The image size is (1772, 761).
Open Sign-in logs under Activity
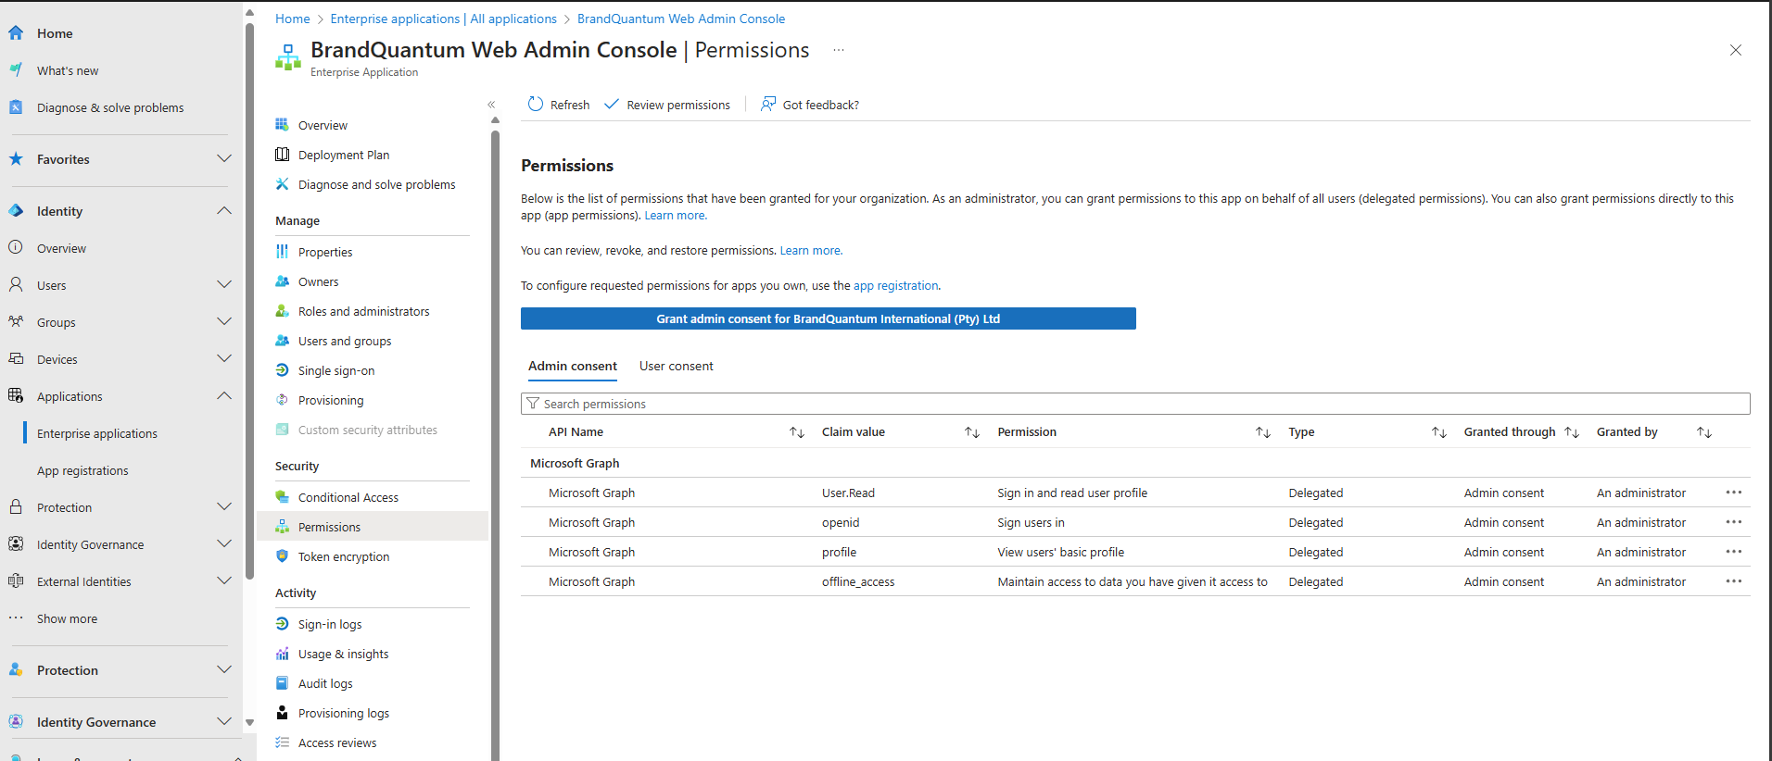point(330,624)
